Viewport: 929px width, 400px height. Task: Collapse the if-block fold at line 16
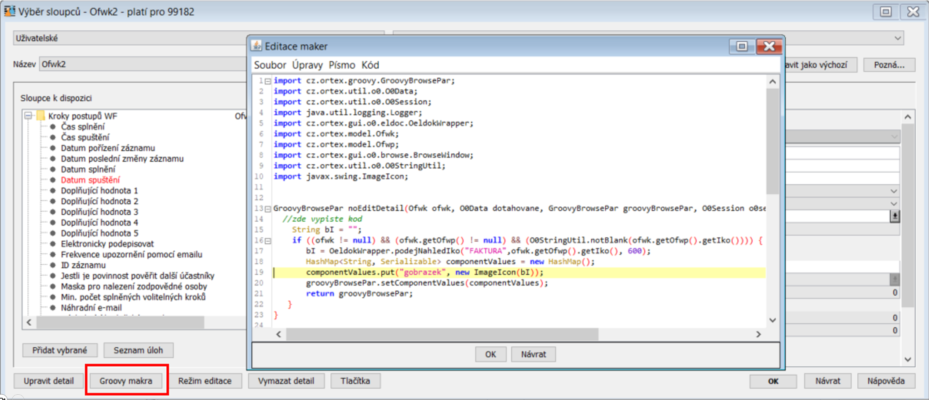click(268, 241)
